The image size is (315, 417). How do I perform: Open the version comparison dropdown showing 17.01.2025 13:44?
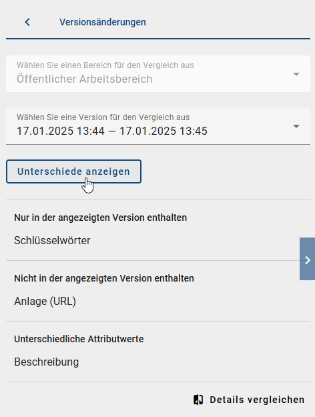pos(158,126)
